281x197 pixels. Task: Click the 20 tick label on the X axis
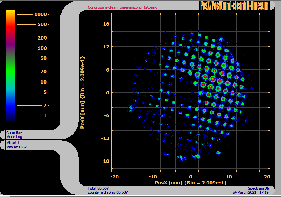click(267, 176)
